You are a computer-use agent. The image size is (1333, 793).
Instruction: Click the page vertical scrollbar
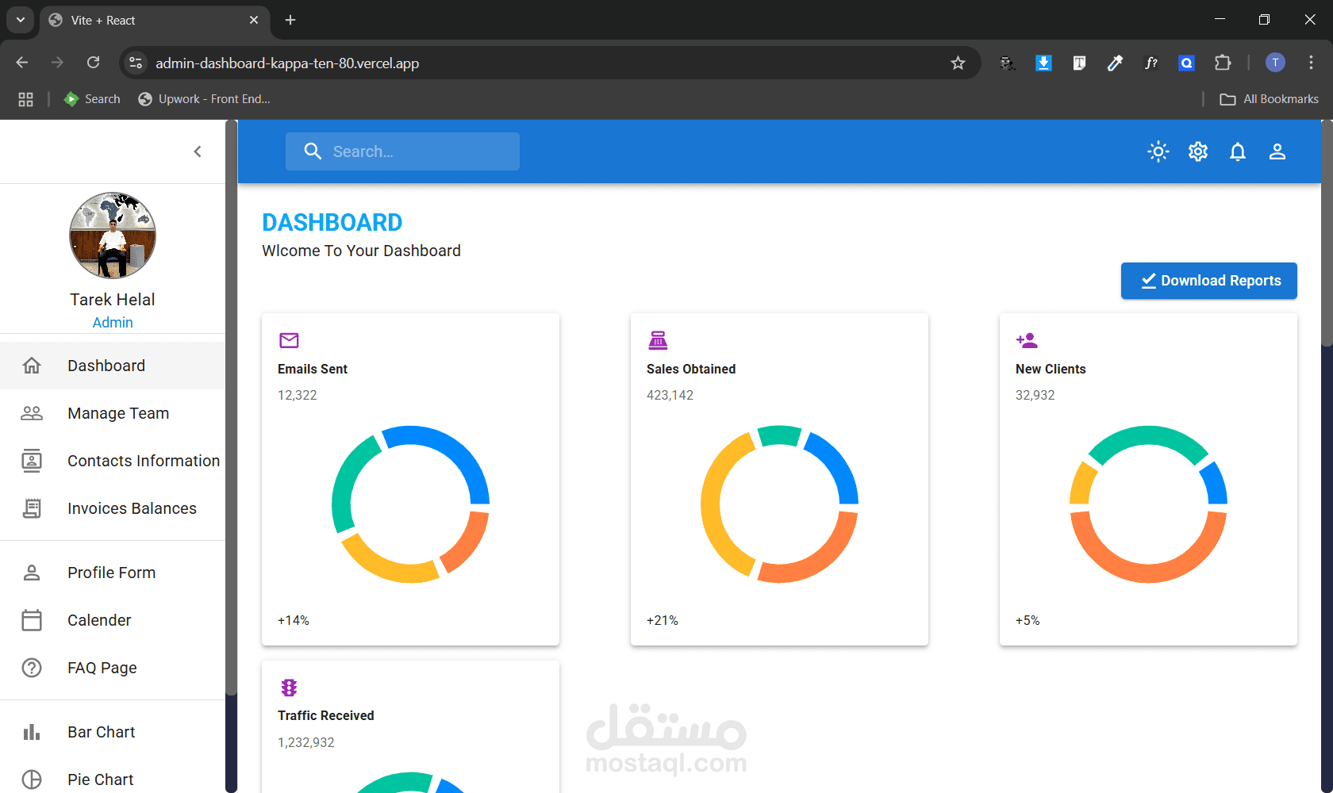pyautogui.click(x=1327, y=234)
